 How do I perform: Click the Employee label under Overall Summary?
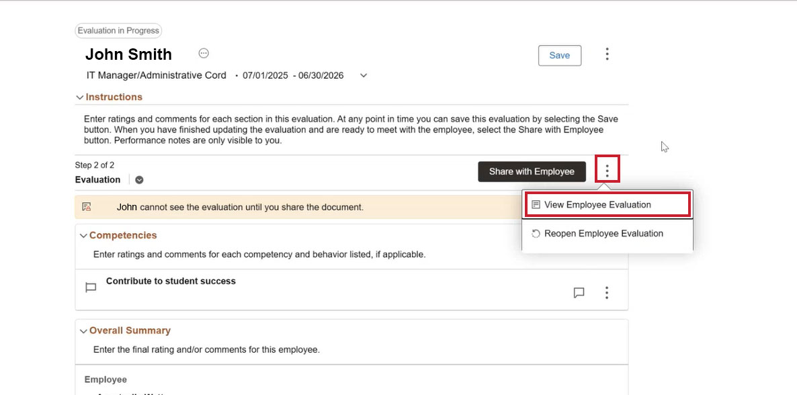coord(106,380)
